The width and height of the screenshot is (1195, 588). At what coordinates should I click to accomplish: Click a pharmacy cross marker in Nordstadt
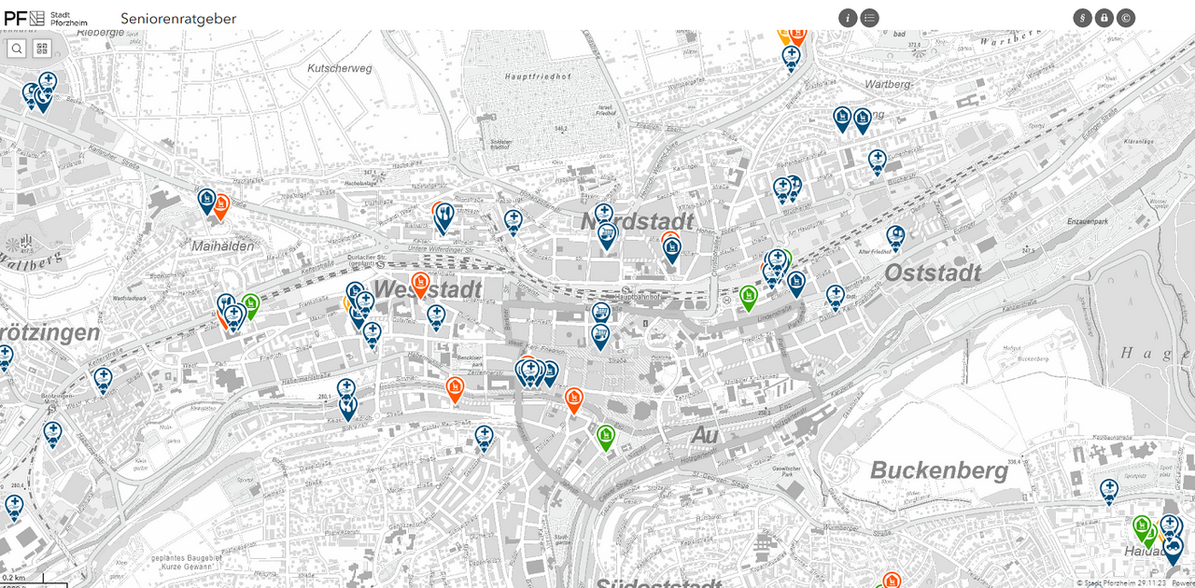[605, 213]
